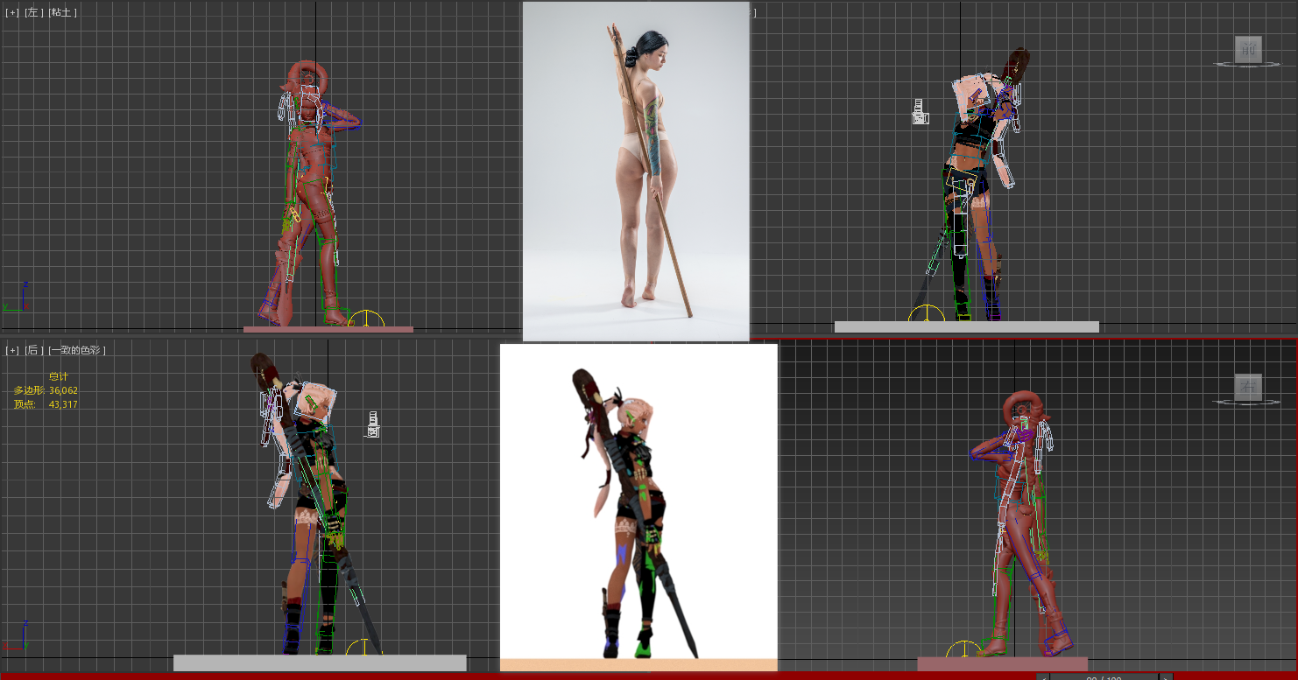
Task: Open the 后 view label menu
Action: coord(33,350)
